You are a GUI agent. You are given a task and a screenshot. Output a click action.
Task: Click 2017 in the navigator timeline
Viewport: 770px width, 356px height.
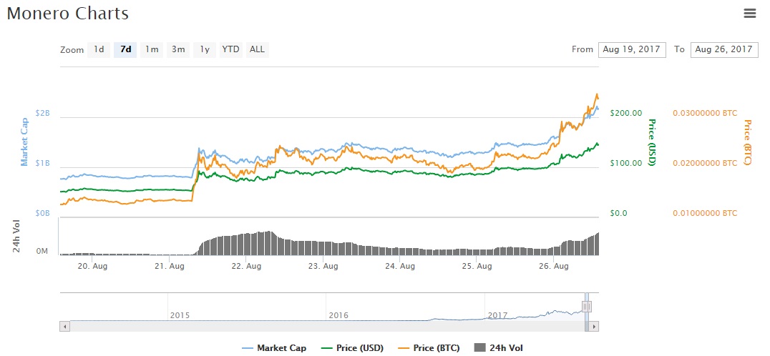pyautogui.click(x=497, y=315)
